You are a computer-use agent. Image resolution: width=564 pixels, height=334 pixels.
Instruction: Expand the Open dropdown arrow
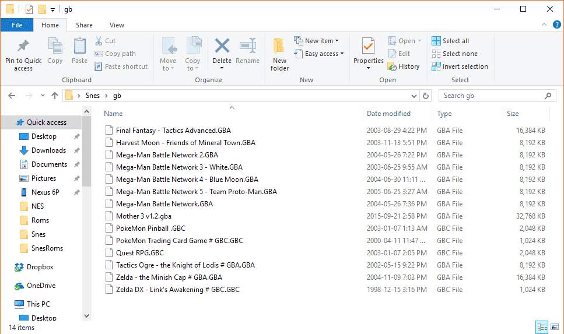(420, 41)
